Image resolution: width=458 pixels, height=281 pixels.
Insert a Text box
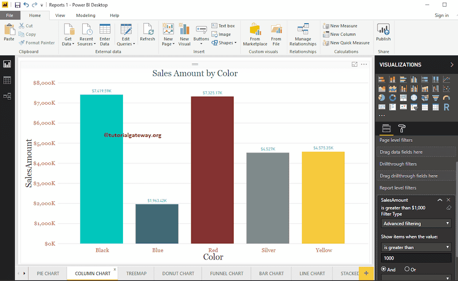(x=224, y=26)
